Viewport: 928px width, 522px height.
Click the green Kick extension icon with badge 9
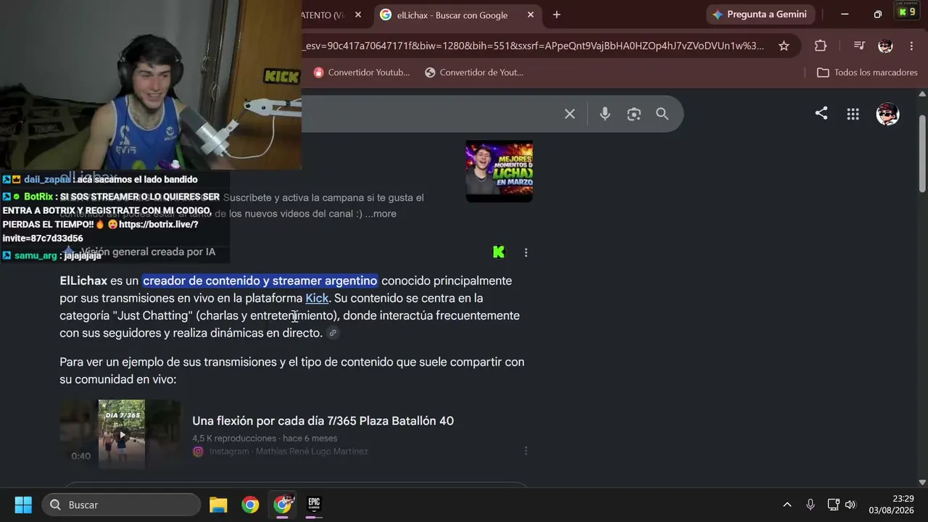click(x=907, y=12)
